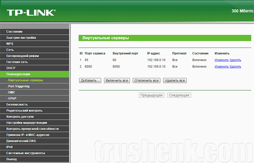Click Изменить link for port 8000 row
The height and width of the screenshot is (163, 254).
pos(222,66)
